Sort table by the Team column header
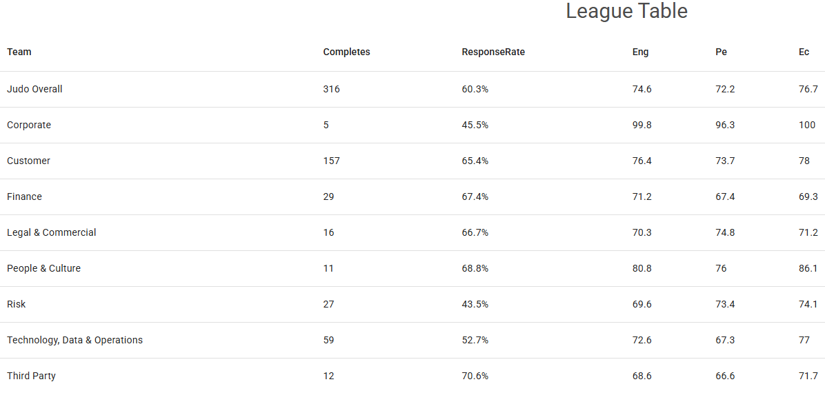This screenshot has width=825, height=393. pos(19,52)
